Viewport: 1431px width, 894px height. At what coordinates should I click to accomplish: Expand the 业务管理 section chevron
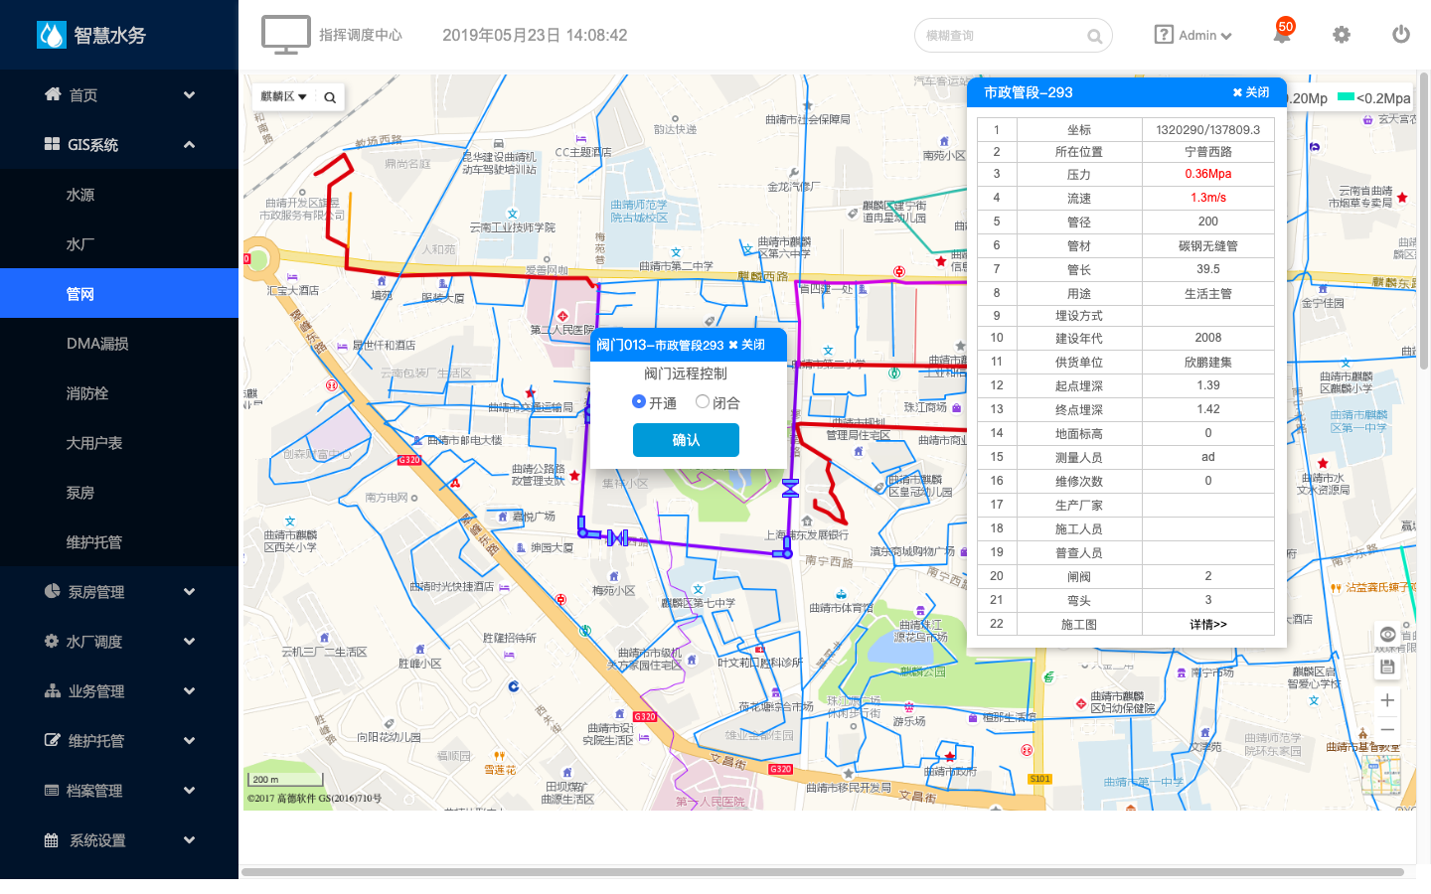pyautogui.click(x=189, y=691)
